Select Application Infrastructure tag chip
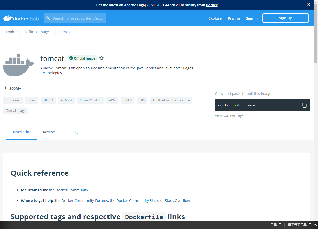318x229 pixels. pos(171,100)
